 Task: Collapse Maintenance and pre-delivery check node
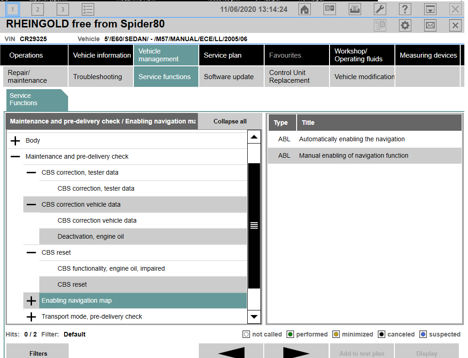pyautogui.click(x=15, y=156)
